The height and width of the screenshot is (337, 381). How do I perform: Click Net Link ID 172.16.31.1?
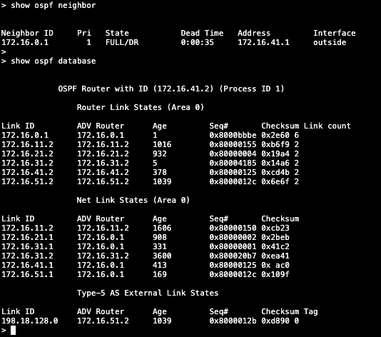(27, 246)
